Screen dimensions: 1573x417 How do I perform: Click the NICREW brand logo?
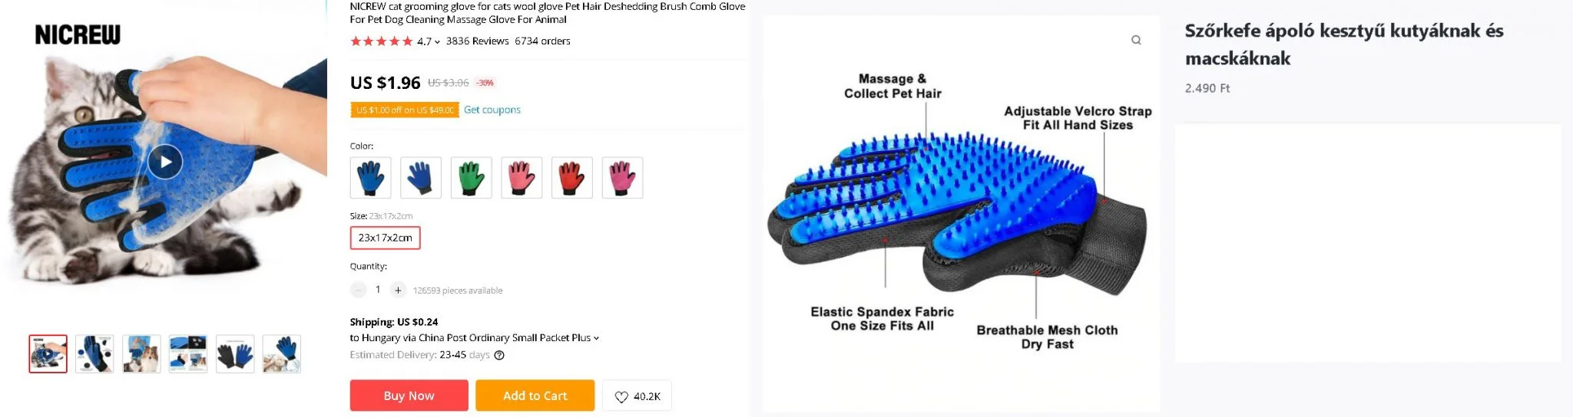tap(78, 34)
